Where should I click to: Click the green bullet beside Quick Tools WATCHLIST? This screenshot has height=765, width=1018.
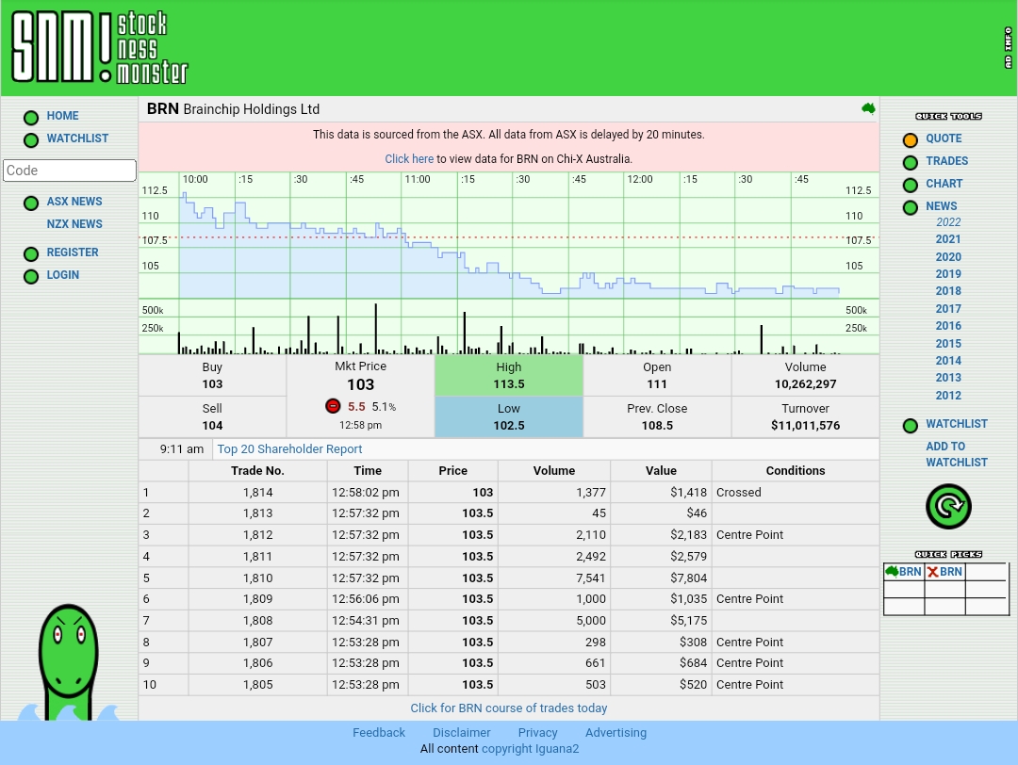pyautogui.click(x=911, y=426)
